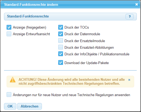This screenshot has width=141, height=112.
Task: Click the yellow warning triangle icon
Action: 13,80
